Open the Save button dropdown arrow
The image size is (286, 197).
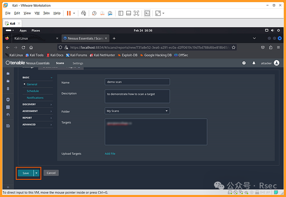pyautogui.click(x=37, y=173)
